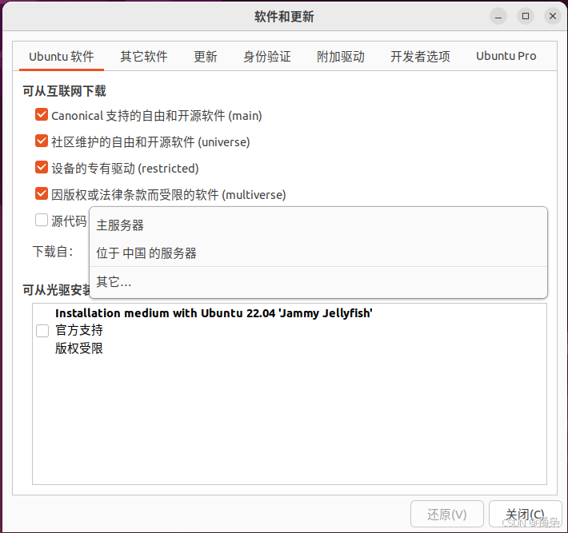The width and height of the screenshot is (568, 533).
Task: Click the 官方支持 text in the list
Action: pos(79,330)
